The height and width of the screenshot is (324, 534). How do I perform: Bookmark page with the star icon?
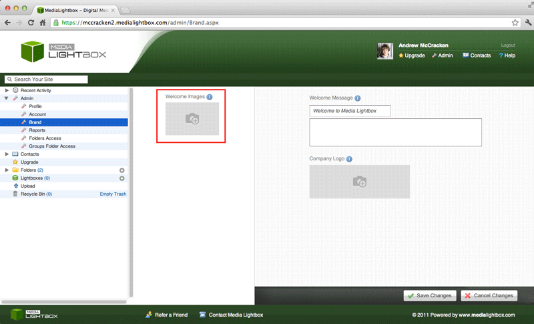coord(515,22)
